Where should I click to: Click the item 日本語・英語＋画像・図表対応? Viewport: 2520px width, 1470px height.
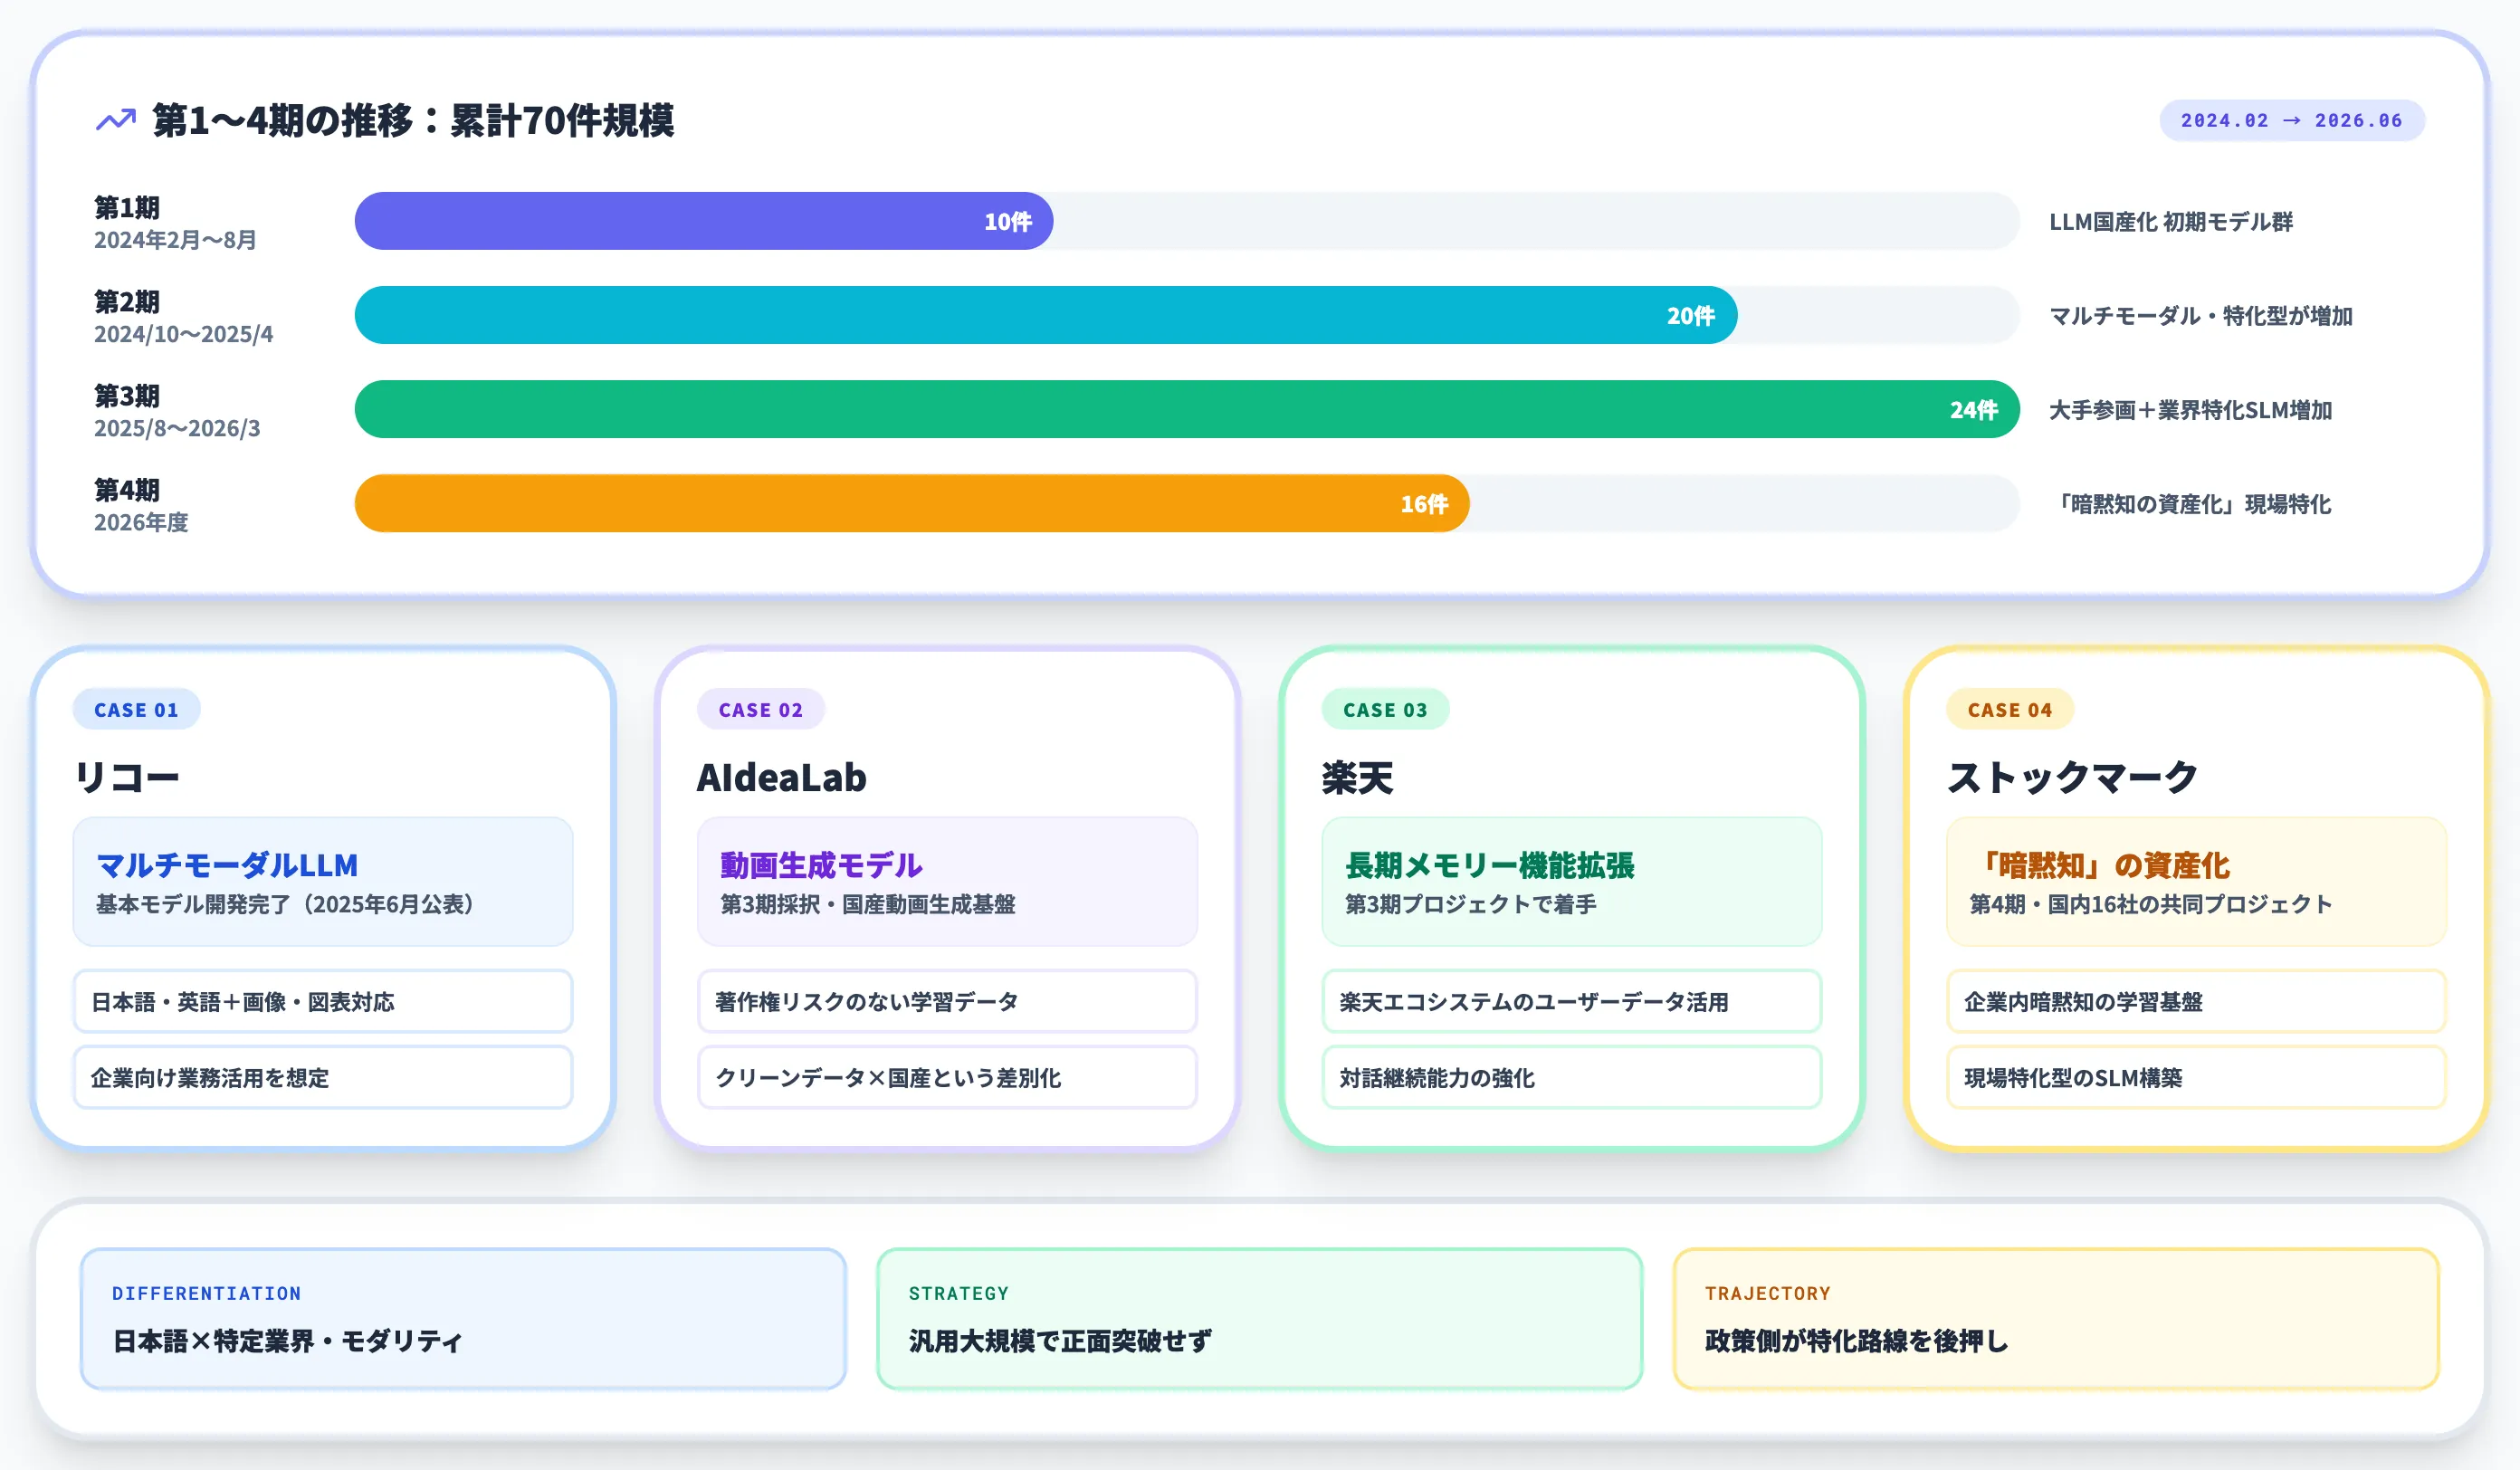click(323, 1001)
